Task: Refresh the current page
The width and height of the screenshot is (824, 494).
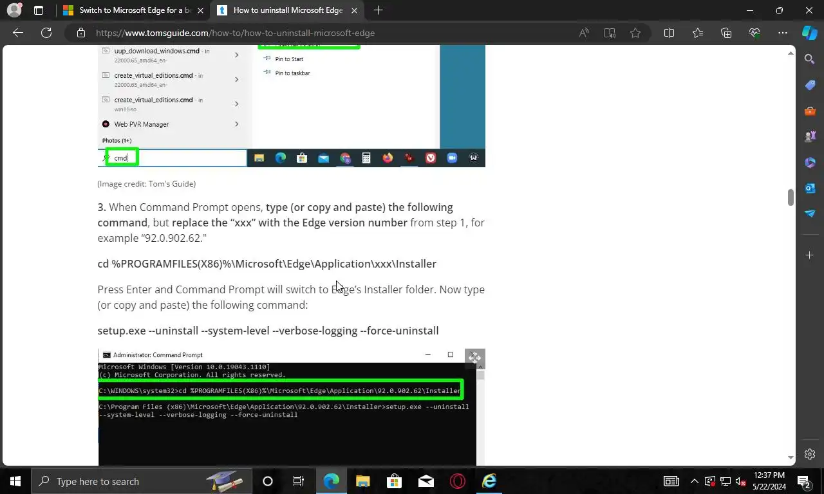Action: pyautogui.click(x=46, y=33)
